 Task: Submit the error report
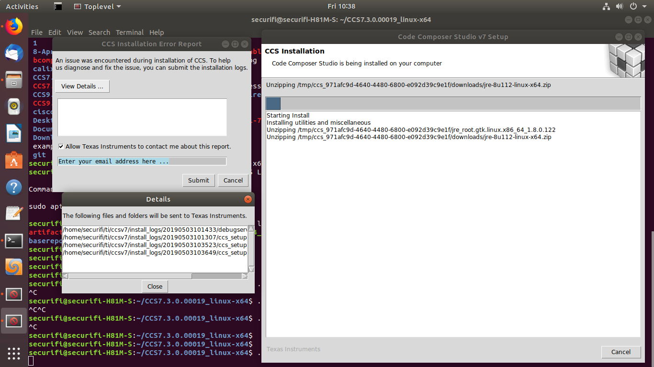coord(198,180)
